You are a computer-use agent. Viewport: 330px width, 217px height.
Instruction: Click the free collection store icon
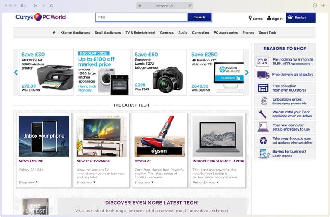tap(263, 88)
